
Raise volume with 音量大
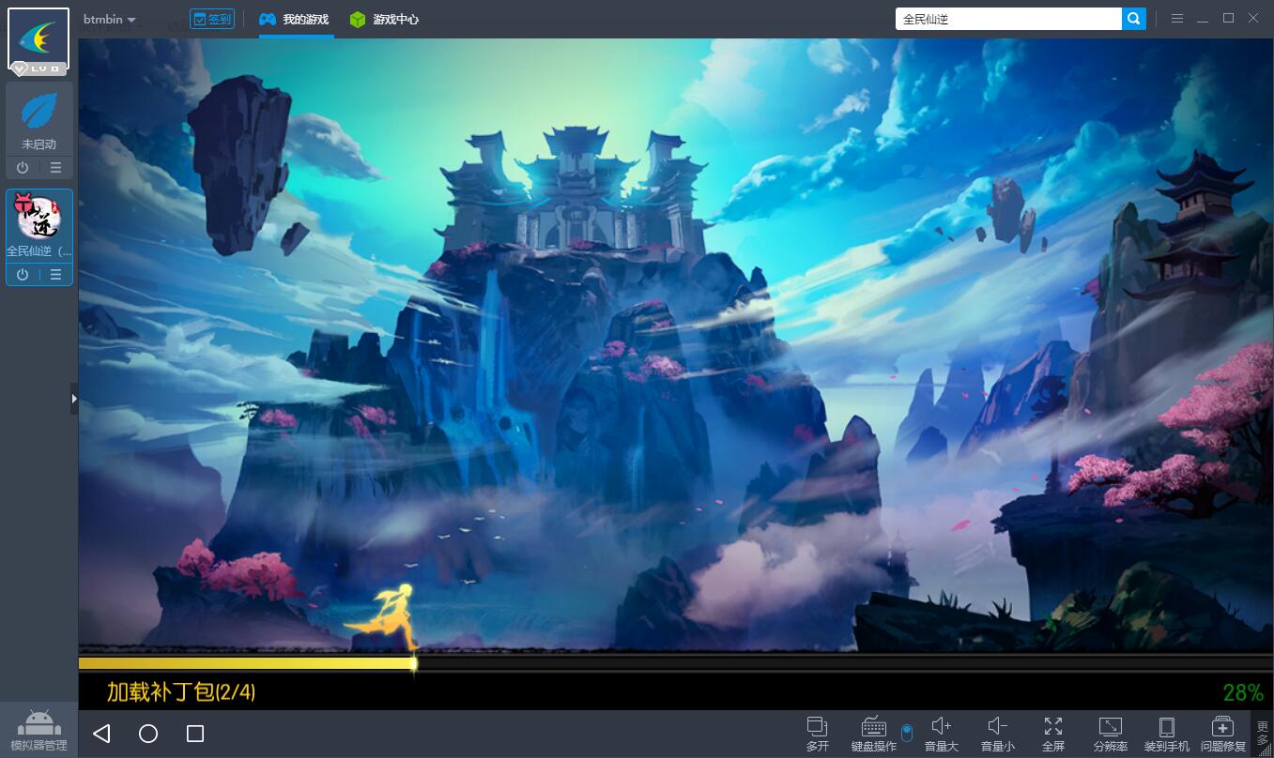[941, 734]
